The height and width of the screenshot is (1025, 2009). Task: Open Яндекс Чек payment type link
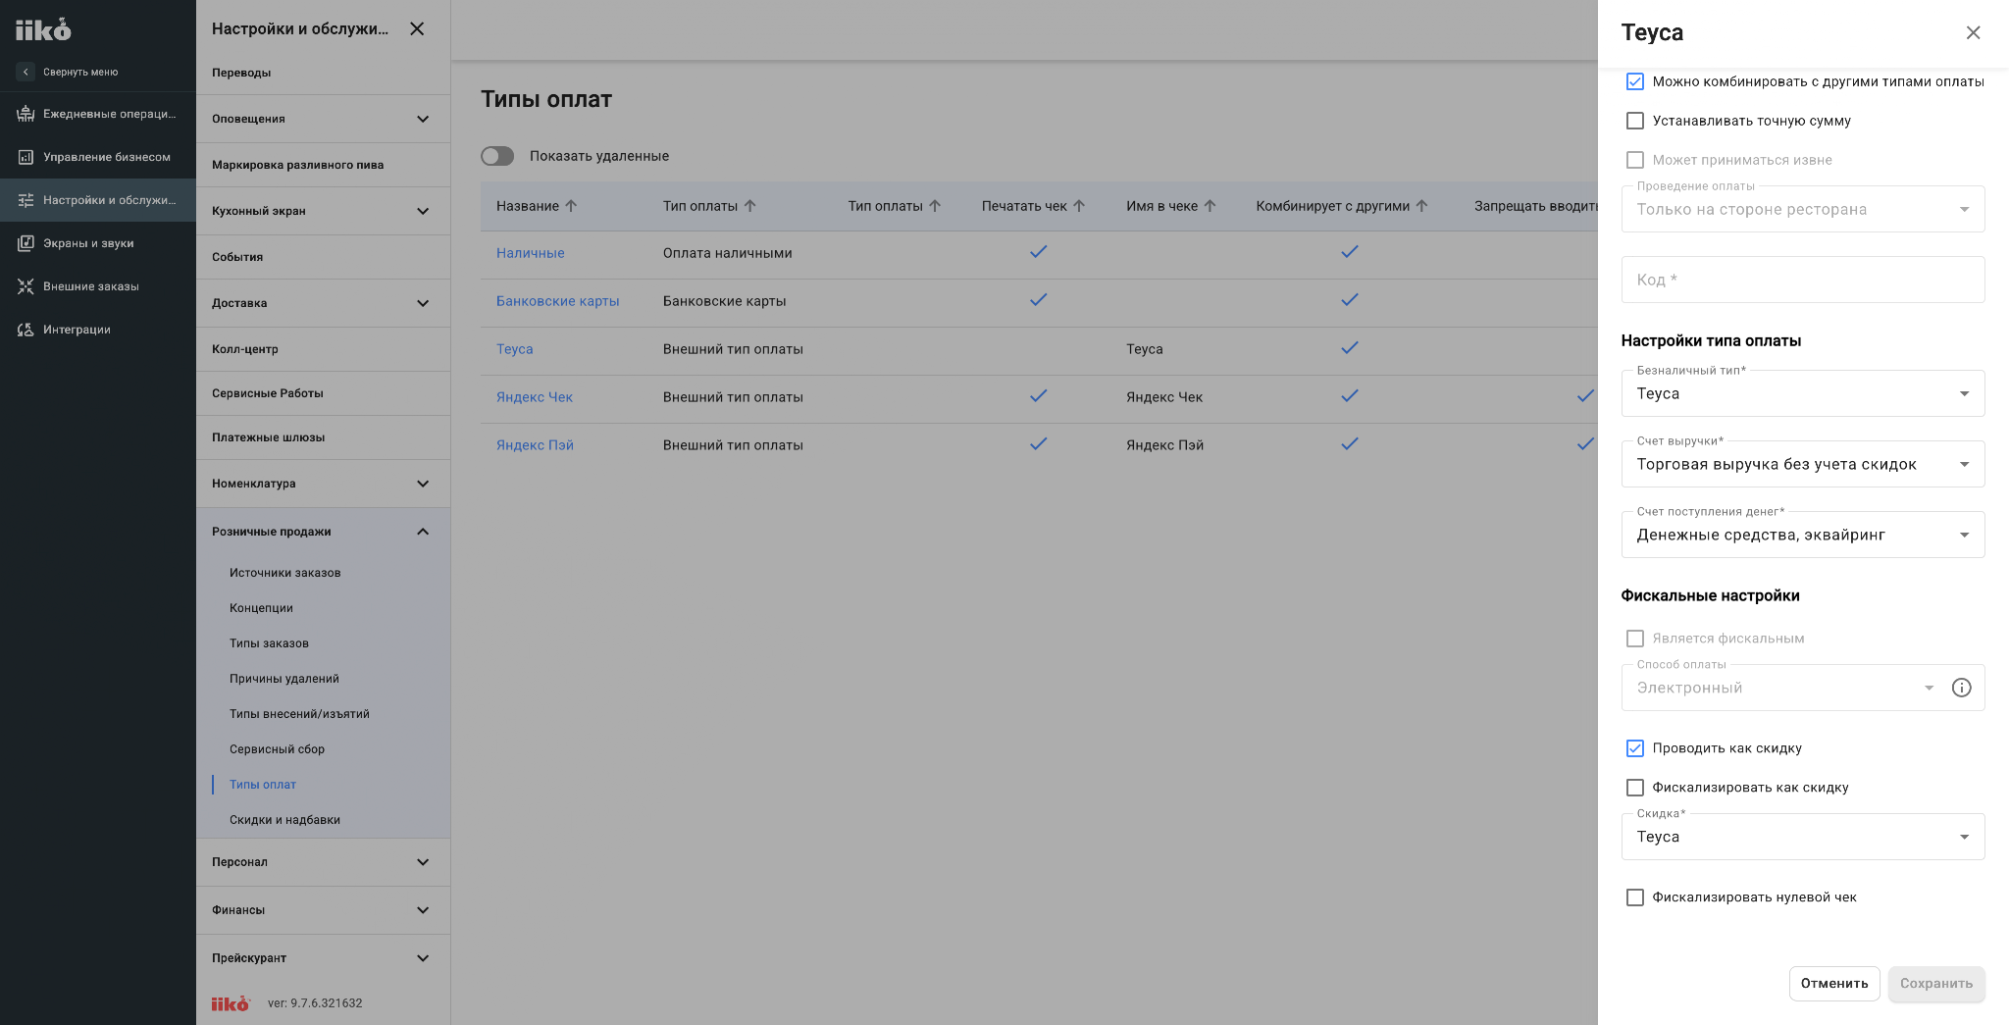(534, 397)
